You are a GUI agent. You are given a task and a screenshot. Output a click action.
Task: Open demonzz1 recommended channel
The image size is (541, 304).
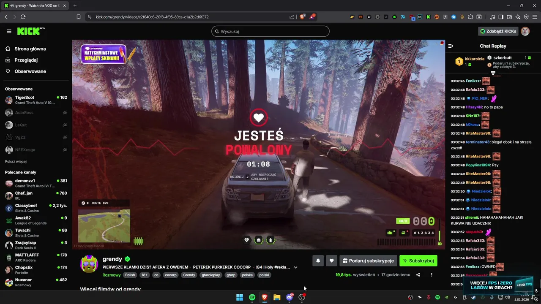click(x=36, y=183)
